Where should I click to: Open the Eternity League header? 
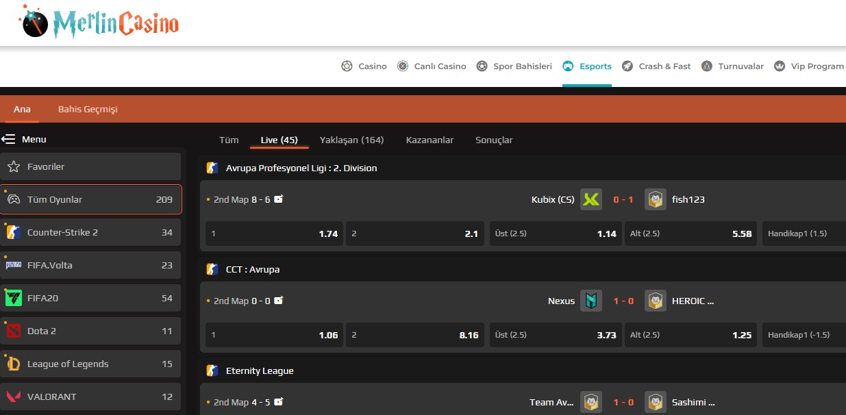tap(260, 371)
